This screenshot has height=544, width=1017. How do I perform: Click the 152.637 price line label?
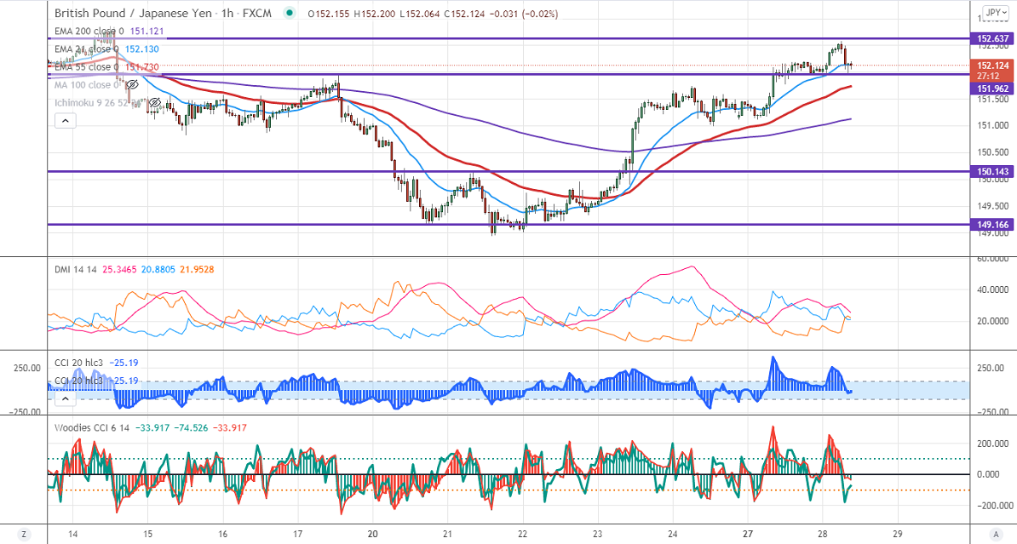[993, 38]
